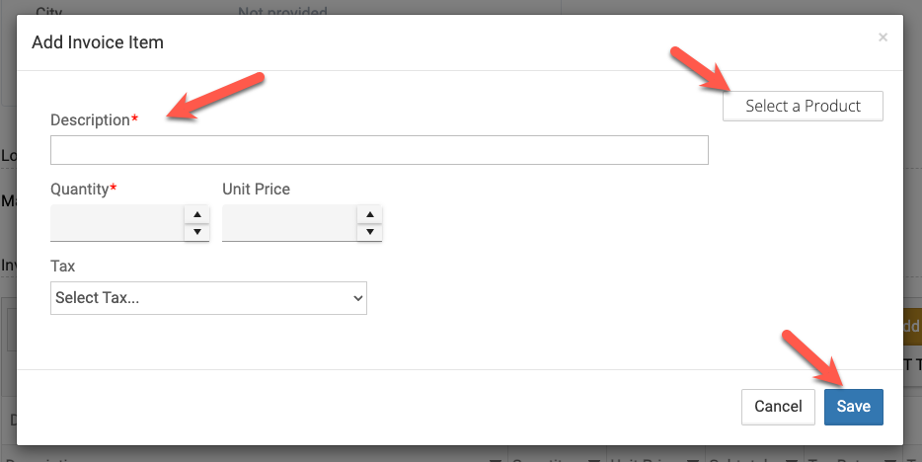This screenshot has width=922, height=462.
Task: Close the Add Invoice Item dialog
Action: [883, 38]
